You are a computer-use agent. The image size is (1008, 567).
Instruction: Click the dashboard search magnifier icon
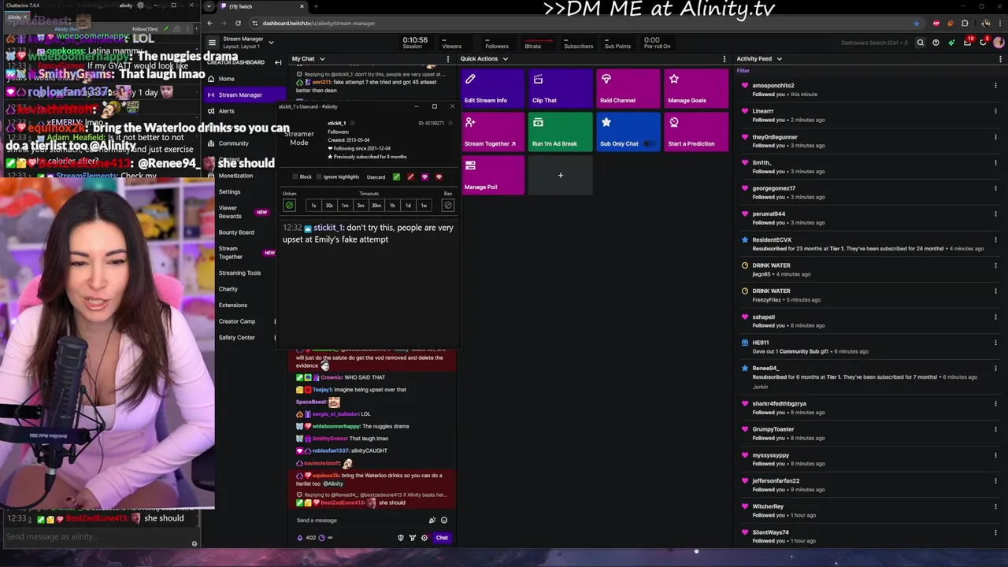tap(920, 43)
